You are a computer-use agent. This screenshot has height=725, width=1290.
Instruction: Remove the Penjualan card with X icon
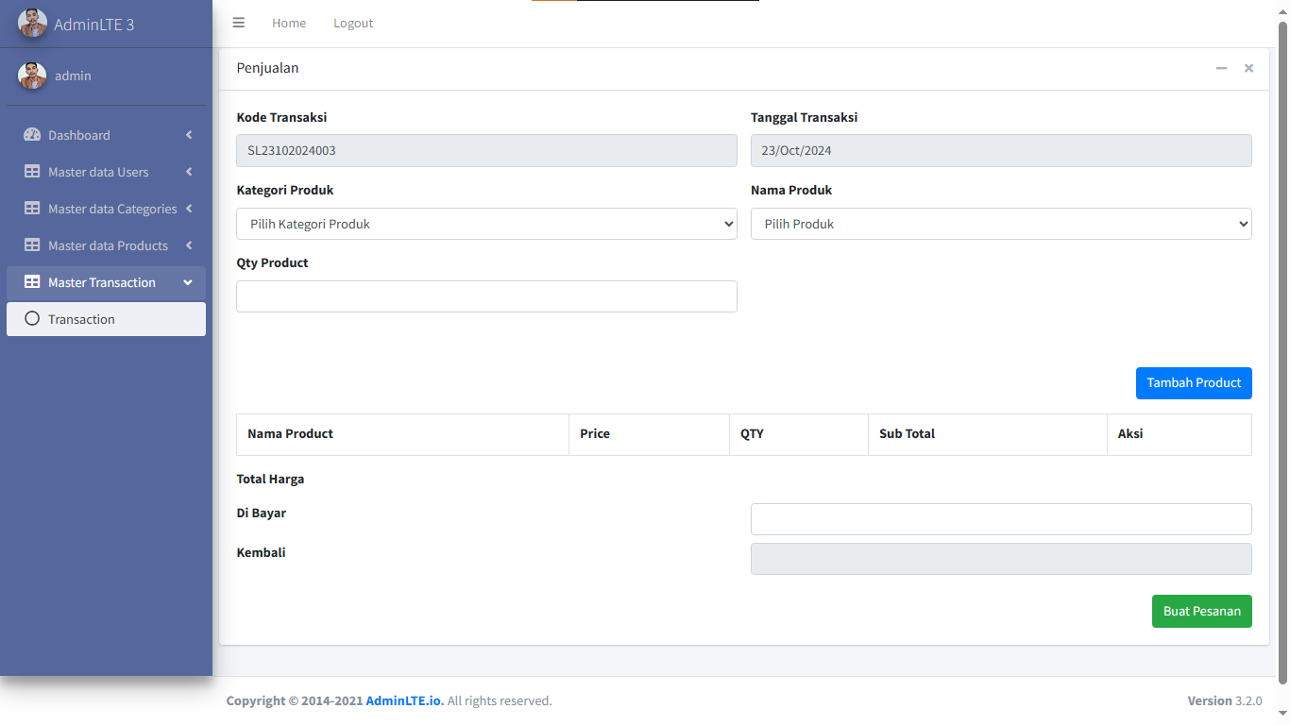(x=1248, y=68)
